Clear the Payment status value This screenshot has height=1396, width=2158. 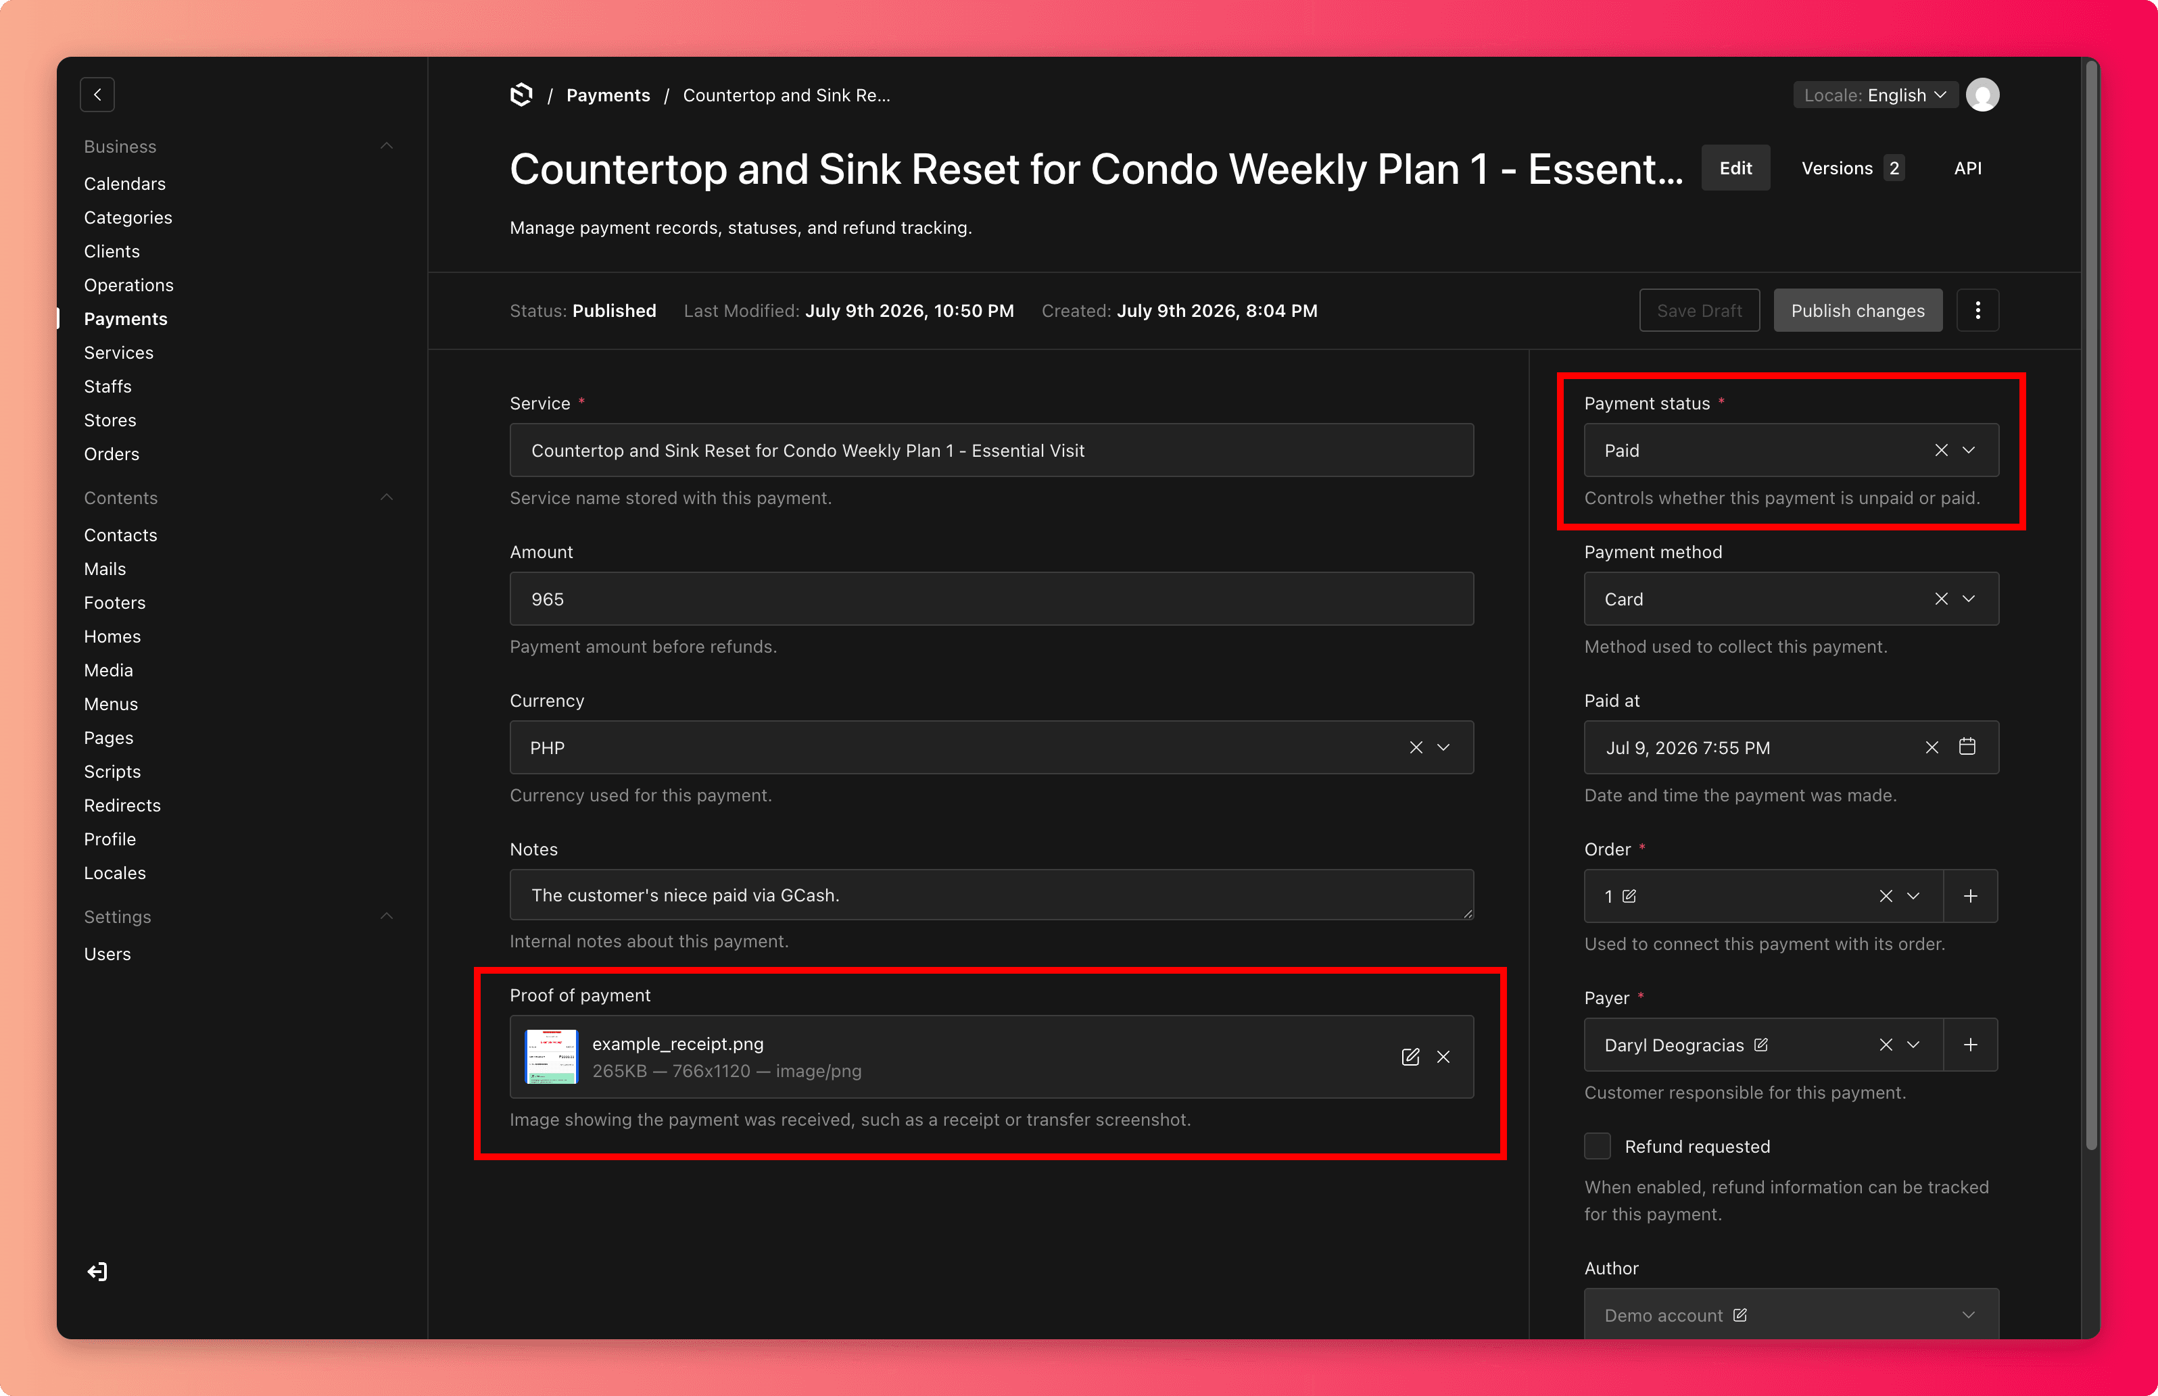[1940, 449]
